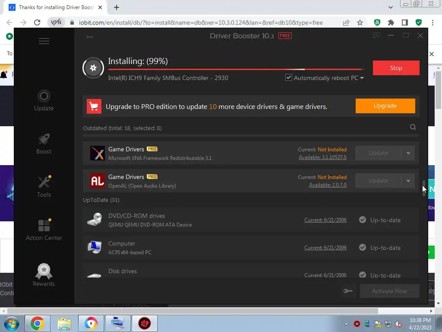The height and width of the screenshot is (332, 442).
Task: Open the Driver Booster hamburger menu
Action: coord(44,41)
